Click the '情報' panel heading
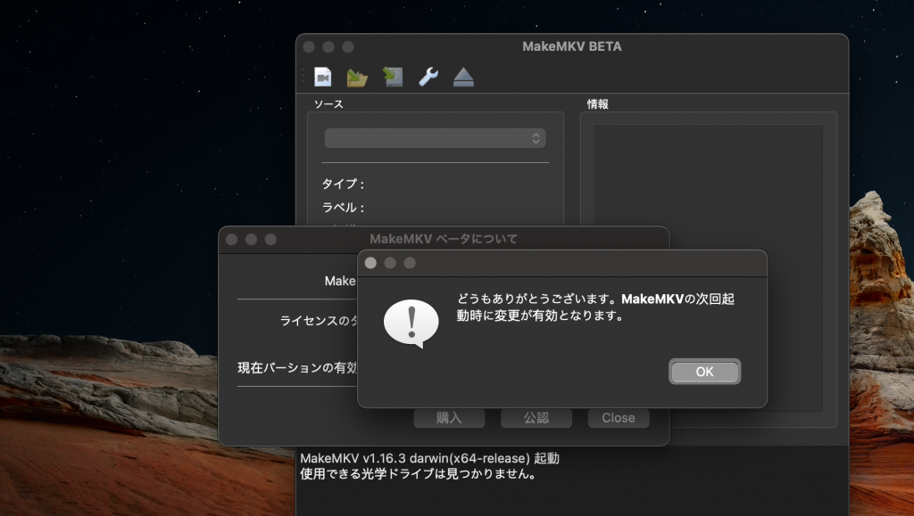The height and width of the screenshot is (516, 914). [x=597, y=104]
